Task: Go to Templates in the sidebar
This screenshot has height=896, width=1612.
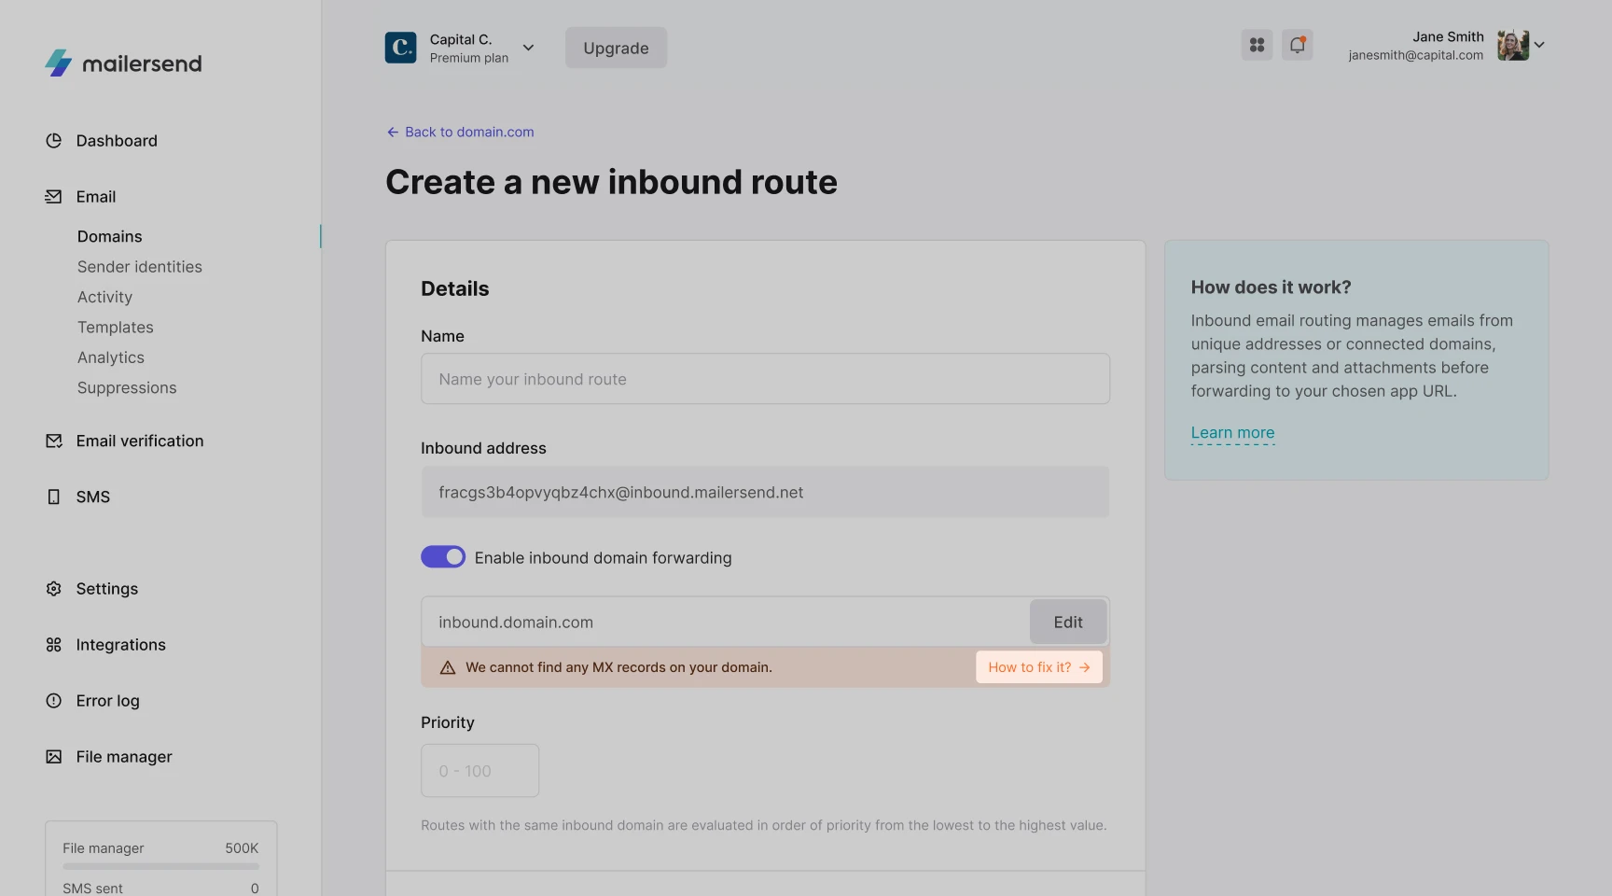Action: 116,328
